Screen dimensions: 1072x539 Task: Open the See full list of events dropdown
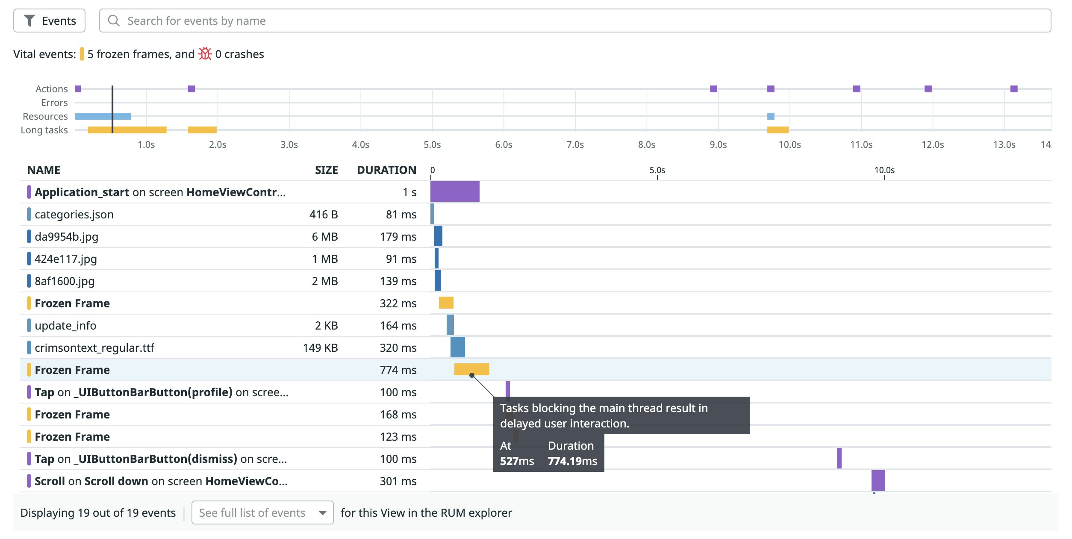coord(262,512)
